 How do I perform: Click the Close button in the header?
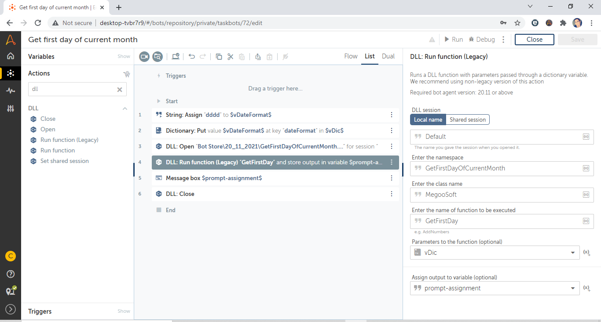[534, 40]
